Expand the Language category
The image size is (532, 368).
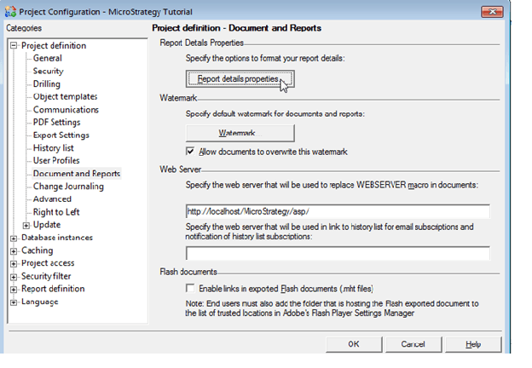(x=14, y=302)
